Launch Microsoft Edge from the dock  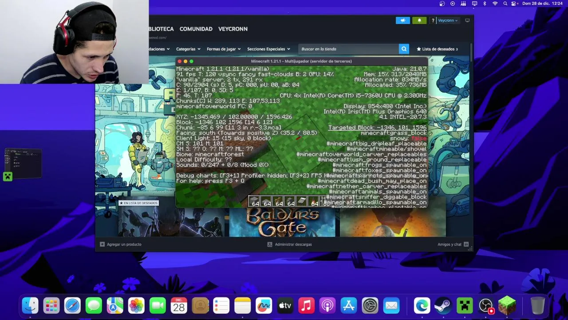422,306
